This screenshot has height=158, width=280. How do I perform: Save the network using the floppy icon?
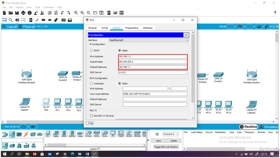pyautogui.click(x=17, y=13)
